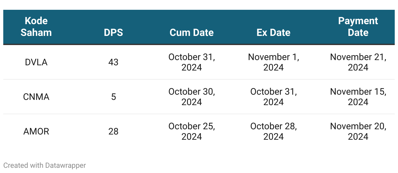Open the Created with Datawrapper link

click(45, 165)
